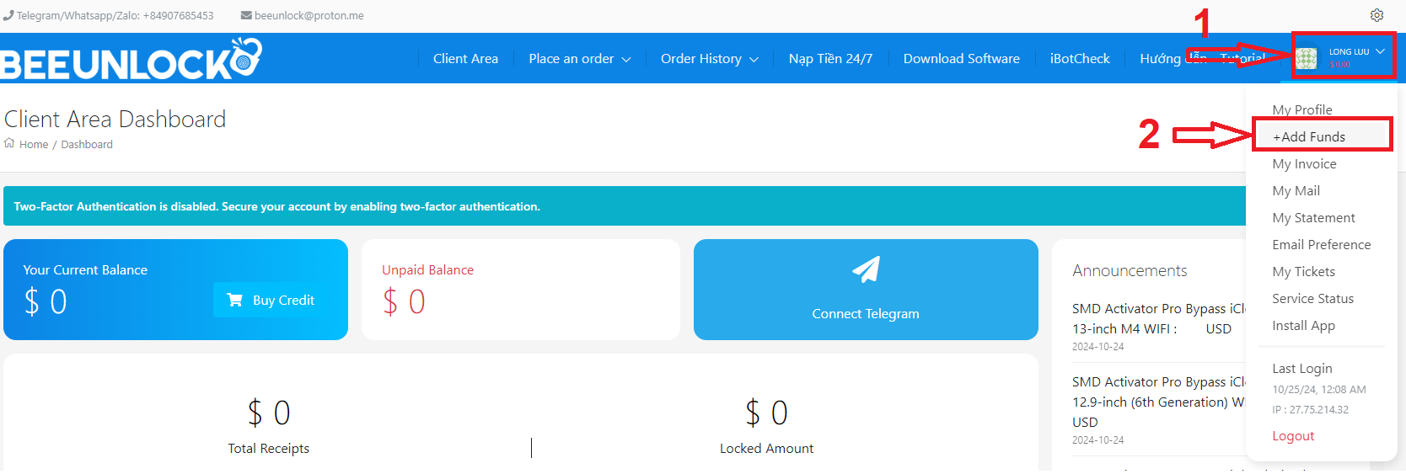Click the Buy Credit button
This screenshot has width=1406, height=474.
pos(272,300)
